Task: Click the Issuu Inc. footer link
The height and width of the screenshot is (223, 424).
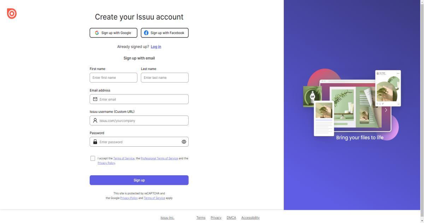Action: point(167,218)
